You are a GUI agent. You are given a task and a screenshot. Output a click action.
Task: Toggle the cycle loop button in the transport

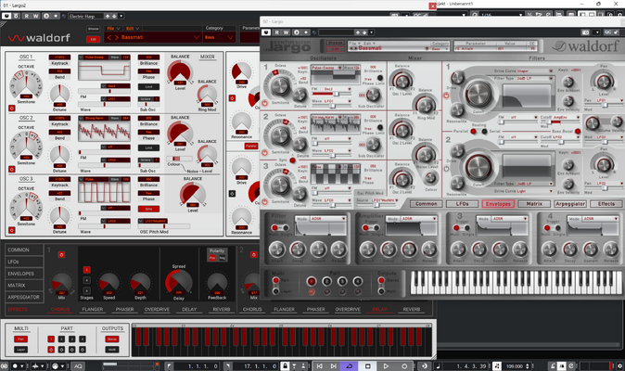pyautogui.click(x=350, y=366)
